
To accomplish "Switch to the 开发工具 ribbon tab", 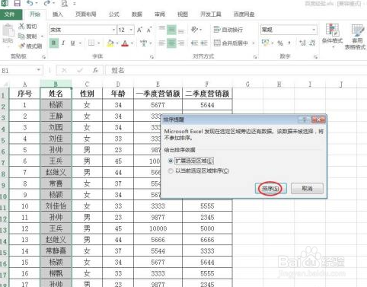I will pos(211,14).
